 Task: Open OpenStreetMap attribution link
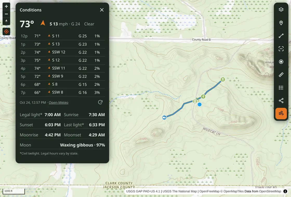270,191
